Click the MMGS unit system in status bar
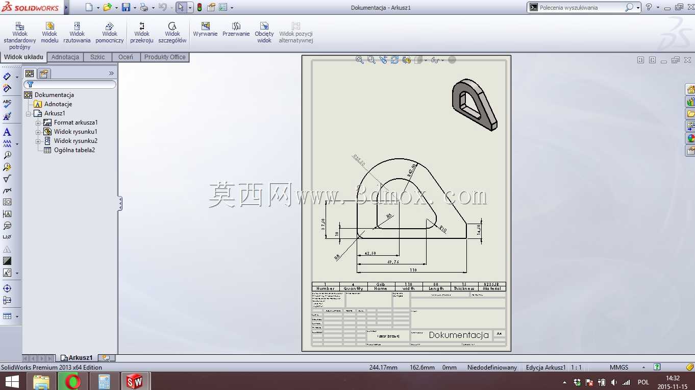The height and width of the screenshot is (390, 695). click(619, 368)
